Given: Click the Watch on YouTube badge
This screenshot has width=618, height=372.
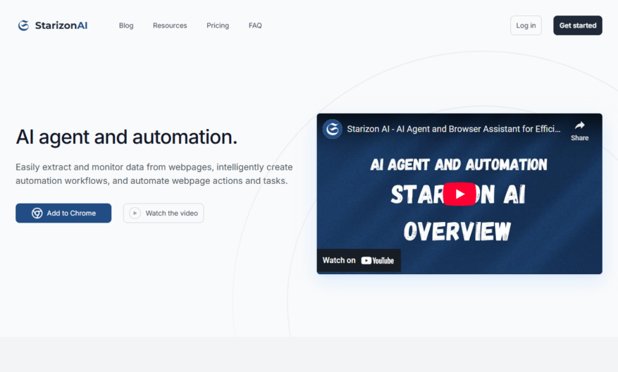Looking at the screenshot, I should (359, 261).
